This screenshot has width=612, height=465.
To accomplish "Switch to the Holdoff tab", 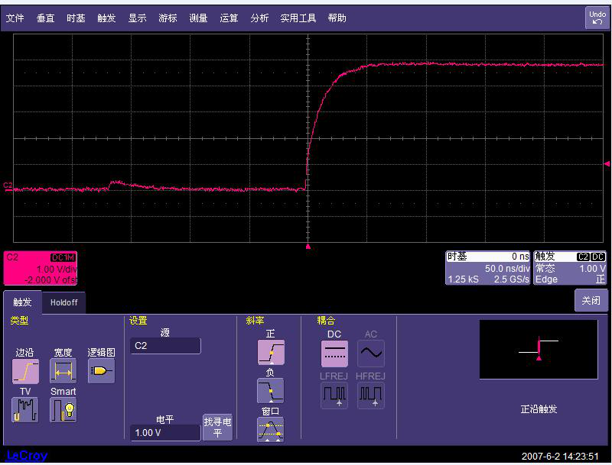I will pyautogui.click(x=63, y=302).
